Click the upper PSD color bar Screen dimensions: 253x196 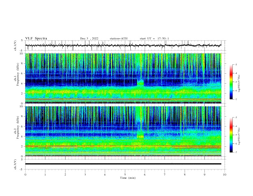click(x=231, y=82)
